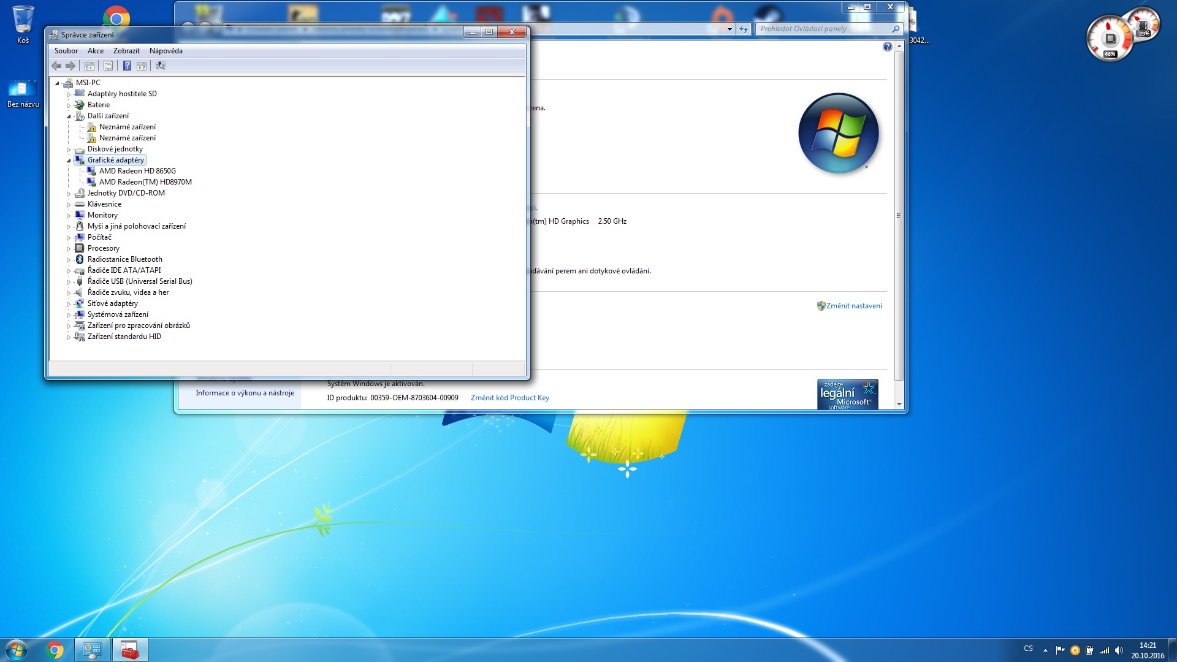This screenshot has height=662, width=1177.
Task: Select Řadiče IDE ATA/ATAPI category
Action: (124, 270)
